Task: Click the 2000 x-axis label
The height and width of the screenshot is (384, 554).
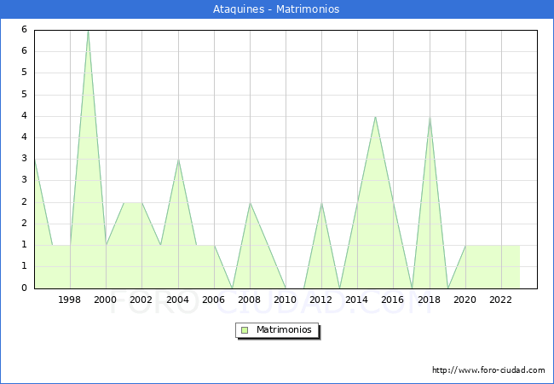Action: coord(106,300)
